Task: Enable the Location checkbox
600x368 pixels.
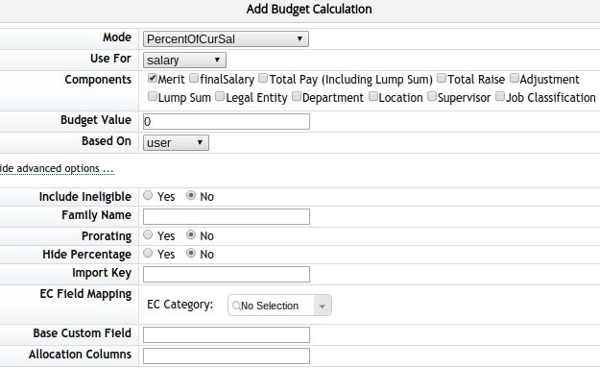Action: point(373,96)
